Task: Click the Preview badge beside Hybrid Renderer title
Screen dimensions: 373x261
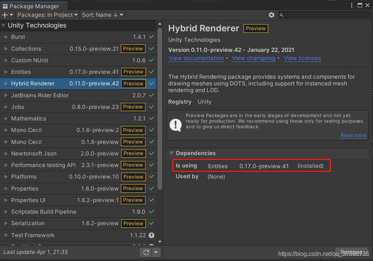Action: tap(256, 29)
